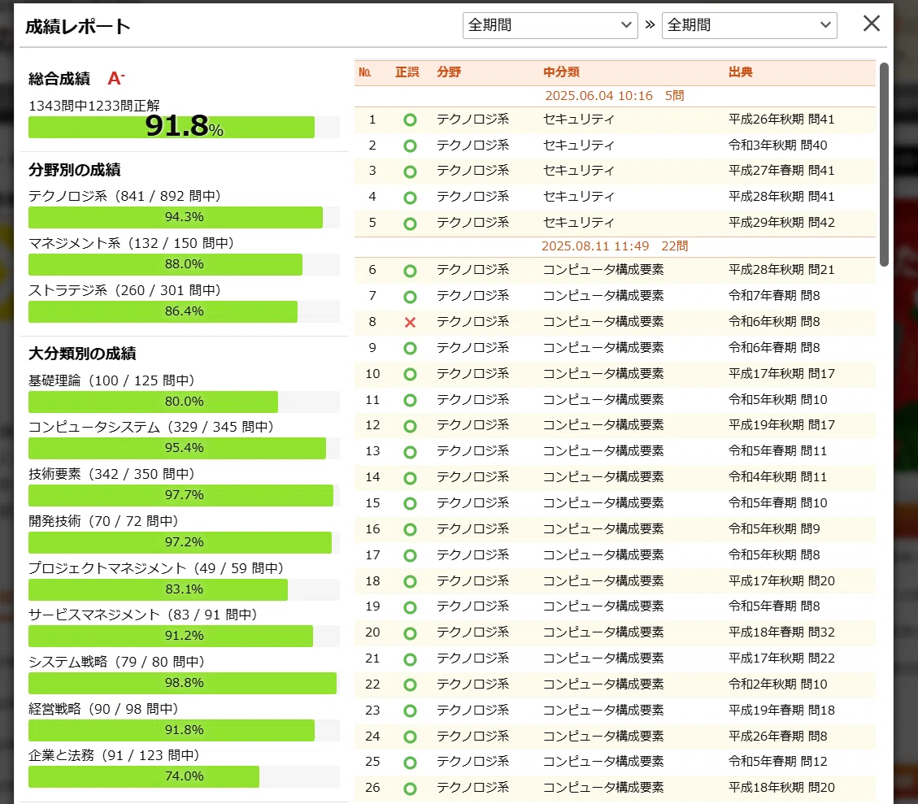Click the 正誤 column header
This screenshot has width=918, height=804.
pos(407,72)
